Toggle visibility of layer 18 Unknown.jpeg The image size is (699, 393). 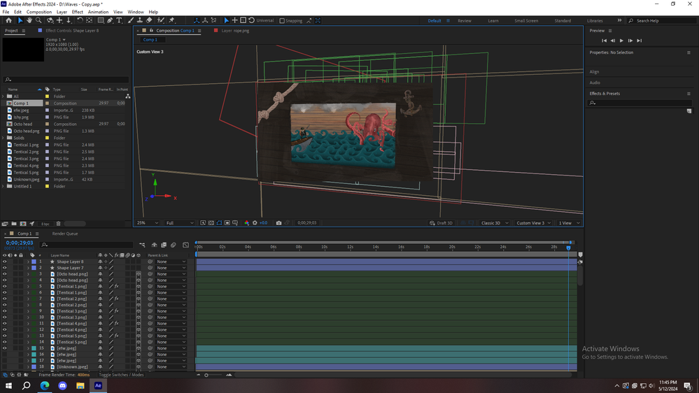click(x=4, y=366)
